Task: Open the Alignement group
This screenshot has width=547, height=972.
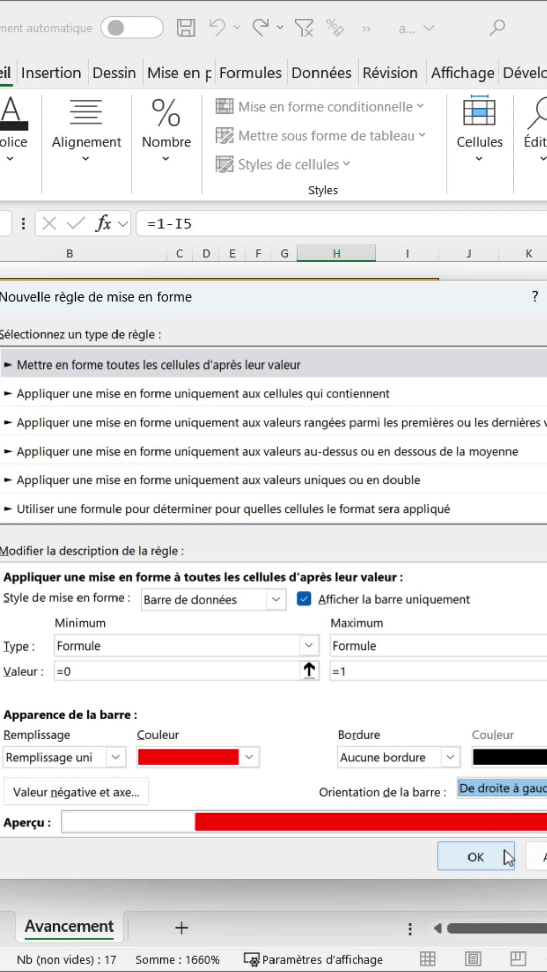Action: coord(86,131)
